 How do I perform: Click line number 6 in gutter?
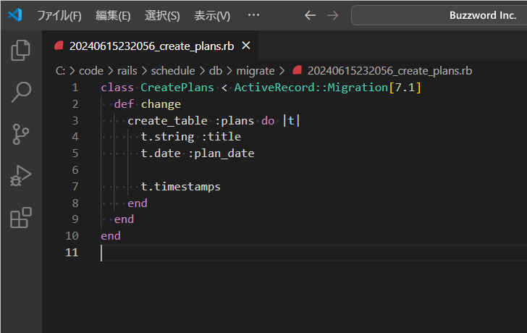(x=75, y=170)
